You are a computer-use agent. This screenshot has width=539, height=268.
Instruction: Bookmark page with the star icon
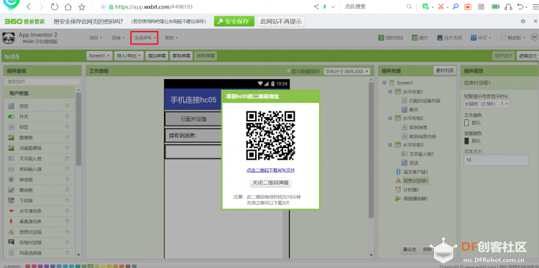[81, 6]
